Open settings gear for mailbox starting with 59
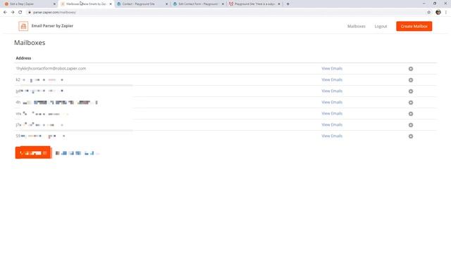 point(411,136)
